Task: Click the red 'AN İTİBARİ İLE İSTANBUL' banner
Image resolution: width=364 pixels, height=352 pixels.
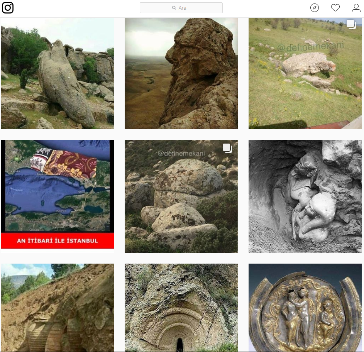Action: click(57, 241)
